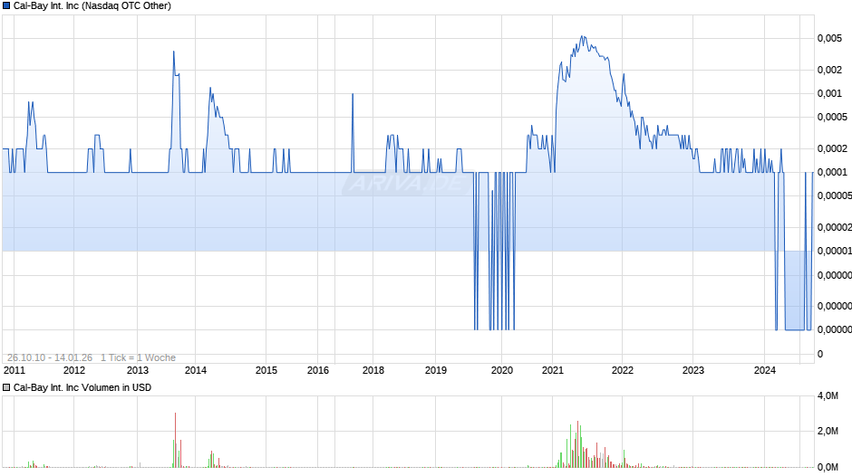Click the date range text '26.10.10 - 14.01.26'
This screenshot has height=476, width=852.
(50, 357)
